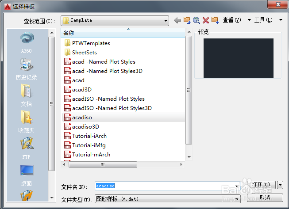Screen dimensions: 289x209
Task: Click file list scroll right arrow
Action: click(181, 164)
